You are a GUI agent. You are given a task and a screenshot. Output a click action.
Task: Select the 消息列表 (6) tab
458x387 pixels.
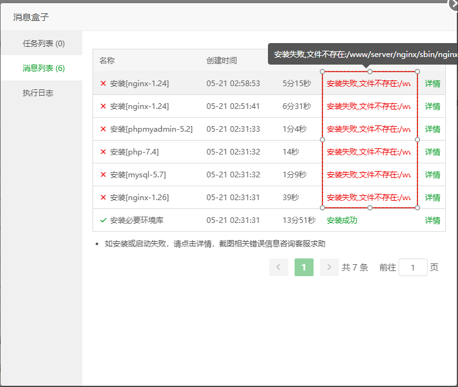[44, 68]
